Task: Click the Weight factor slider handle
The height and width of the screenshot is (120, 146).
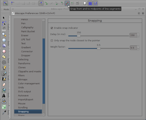Action: click(x=99, y=49)
